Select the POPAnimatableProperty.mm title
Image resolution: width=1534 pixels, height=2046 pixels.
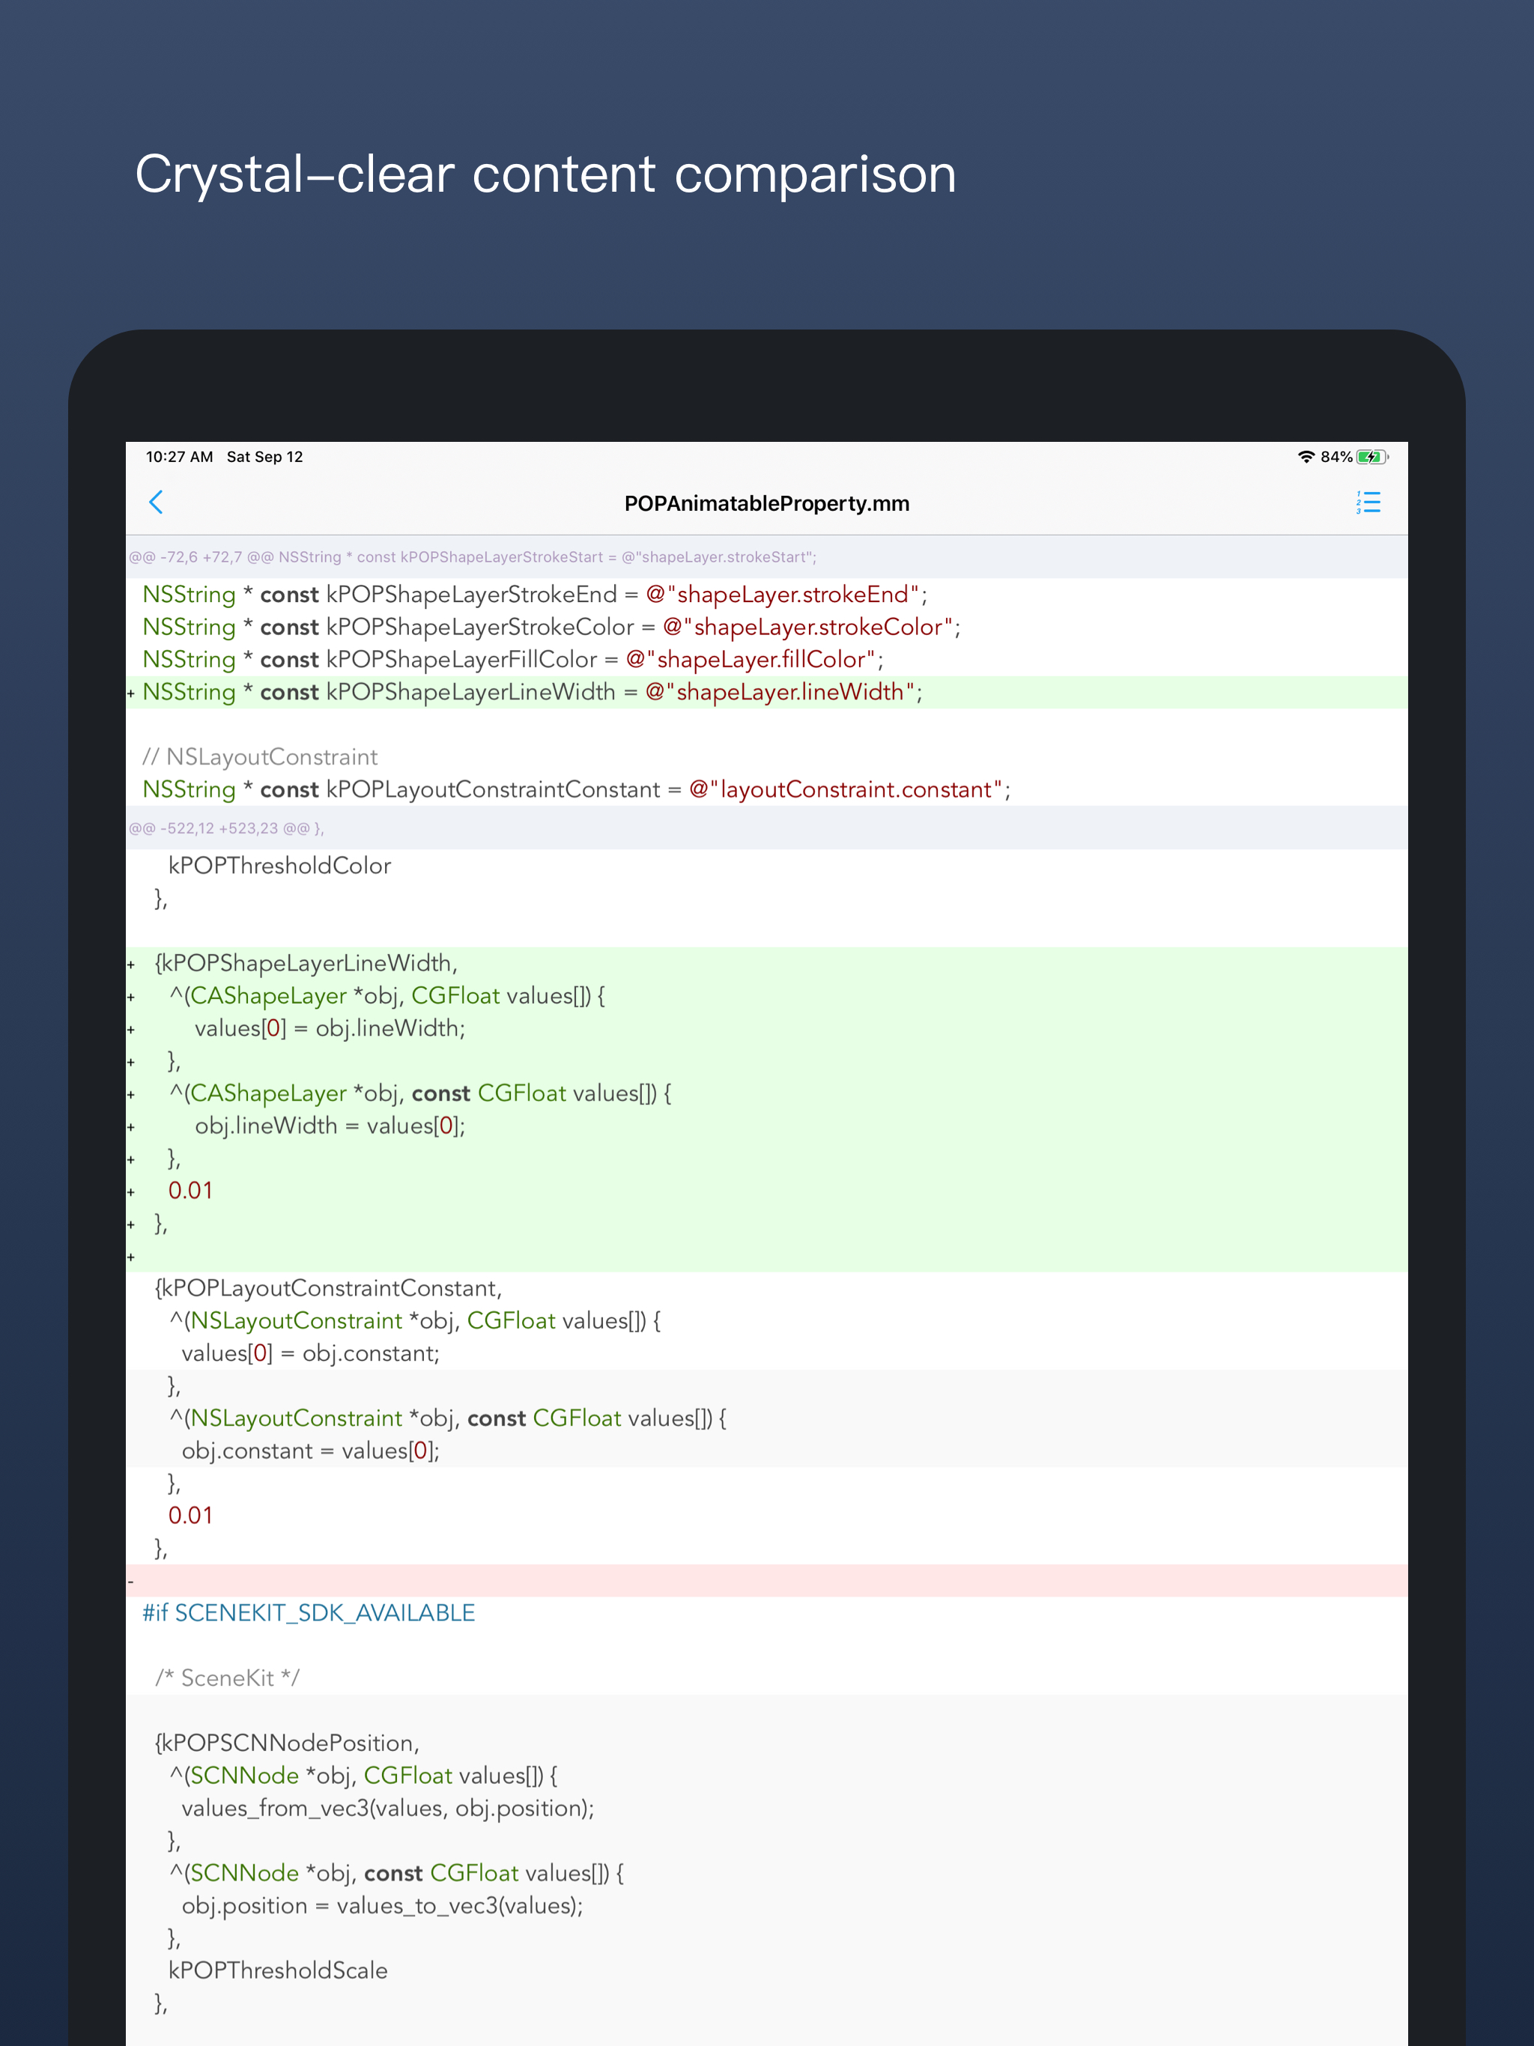tap(766, 503)
